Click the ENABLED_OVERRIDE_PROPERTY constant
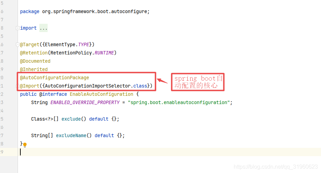The image size is (321, 173). click(85, 102)
